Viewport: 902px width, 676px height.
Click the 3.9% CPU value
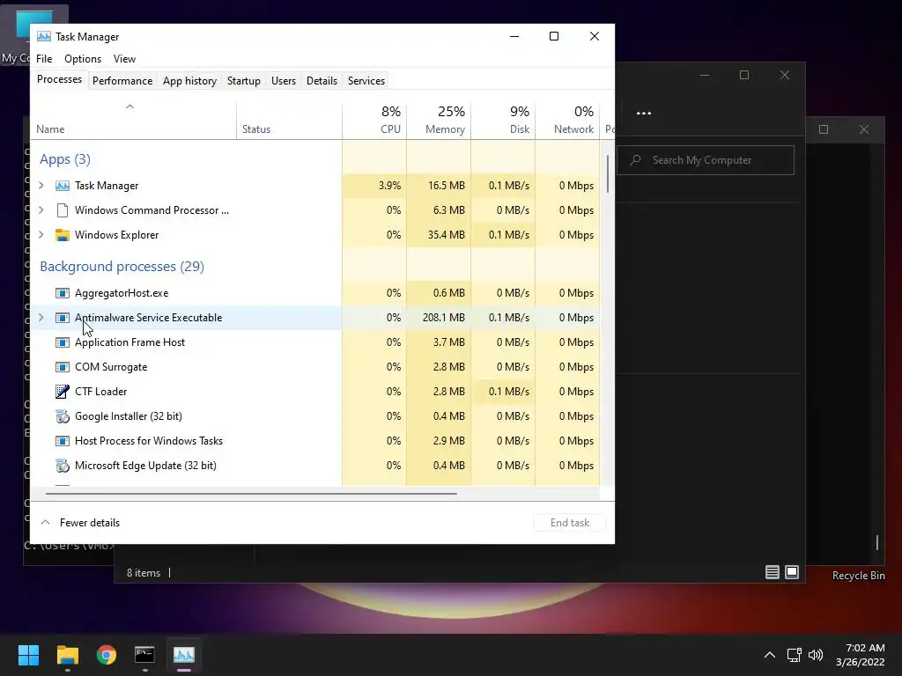click(x=389, y=186)
